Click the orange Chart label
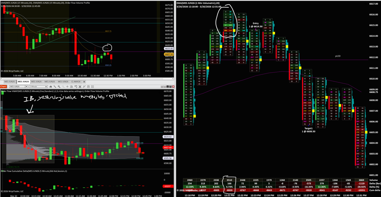 point(3,86)
